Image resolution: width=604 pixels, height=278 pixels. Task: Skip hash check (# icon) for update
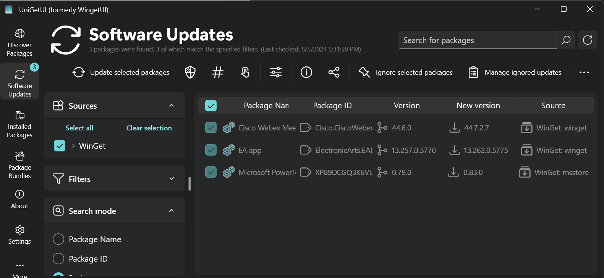click(218, 72)
